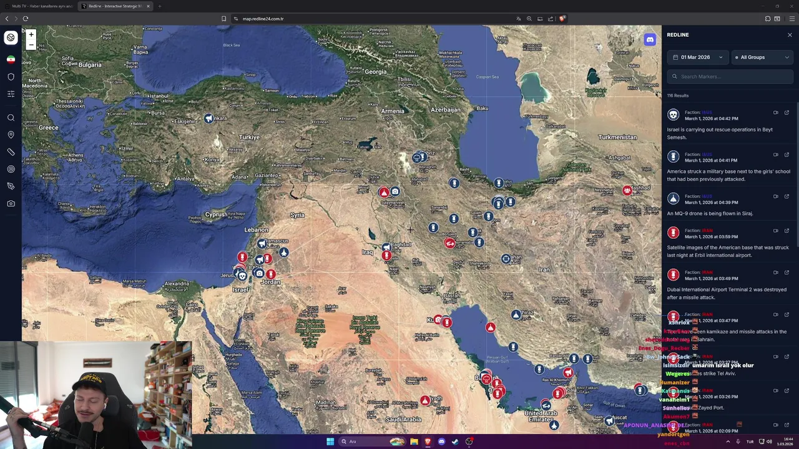Open external link for Dubai Airport Terminal 2 entry
This screenshot has height=449, width=799.
(x=787, y=273)
